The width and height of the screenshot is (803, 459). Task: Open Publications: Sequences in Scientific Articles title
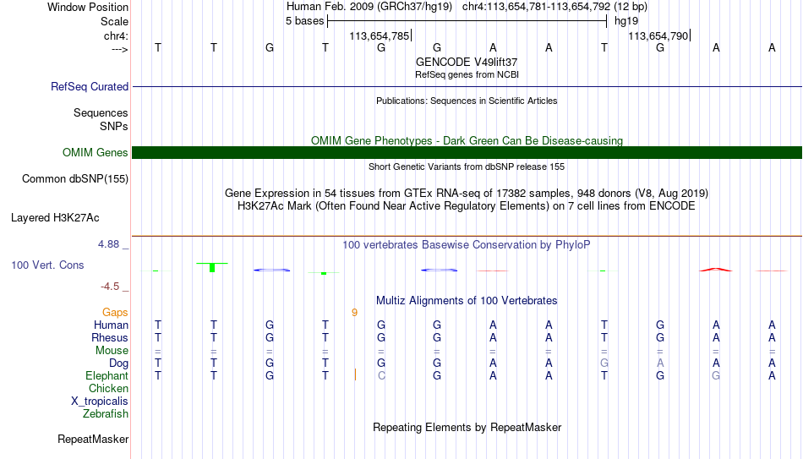click(467, 101)
